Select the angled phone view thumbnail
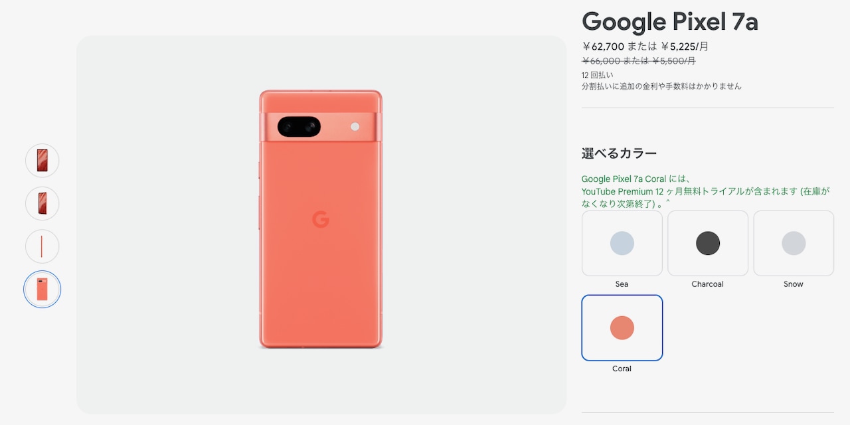Screen dimensions: 850x425 pos(42,203)
